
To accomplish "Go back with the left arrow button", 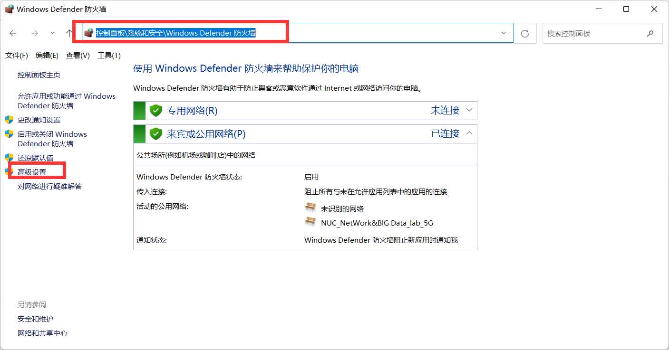I will [x=13, y=33].
